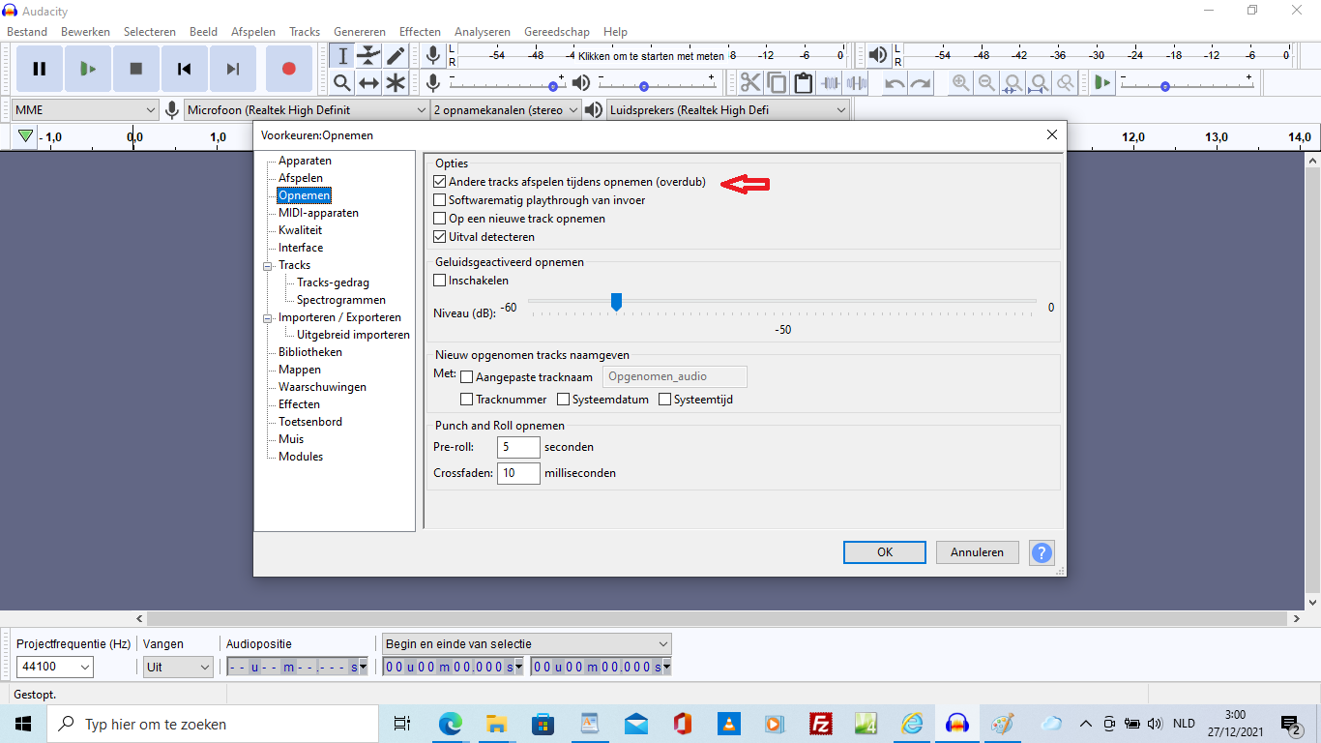Check the Systeemtijd checkbox

pyautogui.click(x=664, y=400)
